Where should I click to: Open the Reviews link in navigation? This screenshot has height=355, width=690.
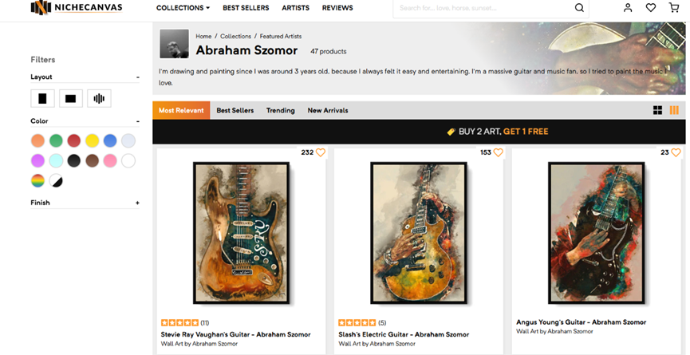[337, 8]
